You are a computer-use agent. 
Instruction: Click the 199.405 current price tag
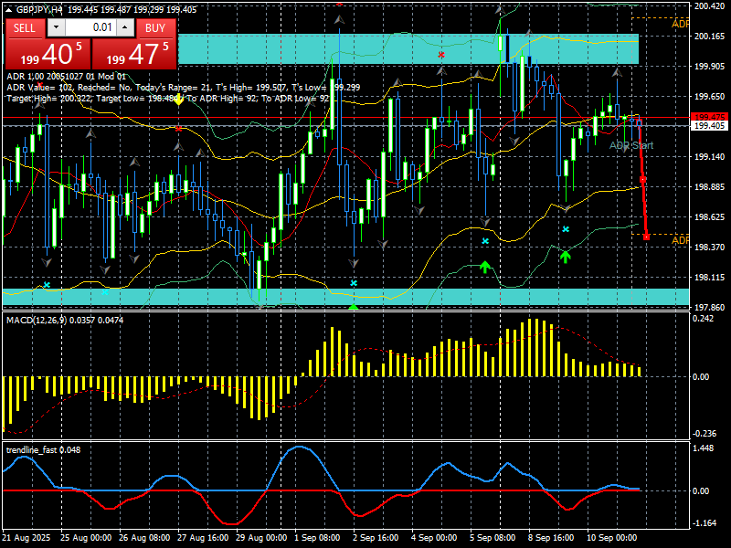[x=710, y=126]
